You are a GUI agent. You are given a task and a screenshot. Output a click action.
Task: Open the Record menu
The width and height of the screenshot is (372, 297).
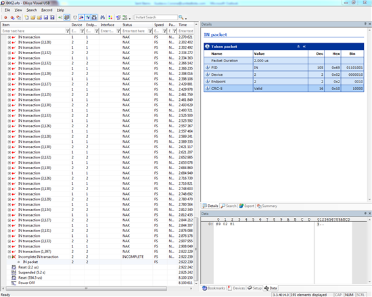coord(47,10)
